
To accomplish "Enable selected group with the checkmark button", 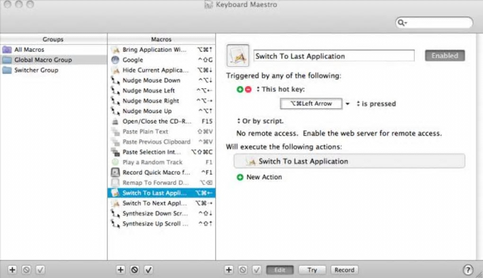I will click(40, 270).
